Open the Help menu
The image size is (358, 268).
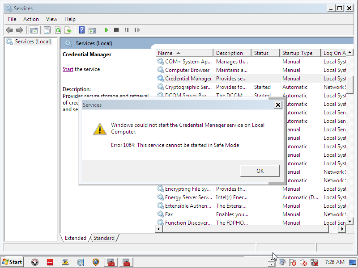[x=70, y=19]
